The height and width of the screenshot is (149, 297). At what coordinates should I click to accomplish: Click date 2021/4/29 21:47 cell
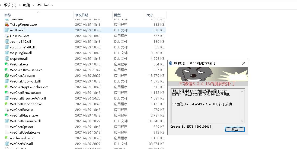point(88,70)
